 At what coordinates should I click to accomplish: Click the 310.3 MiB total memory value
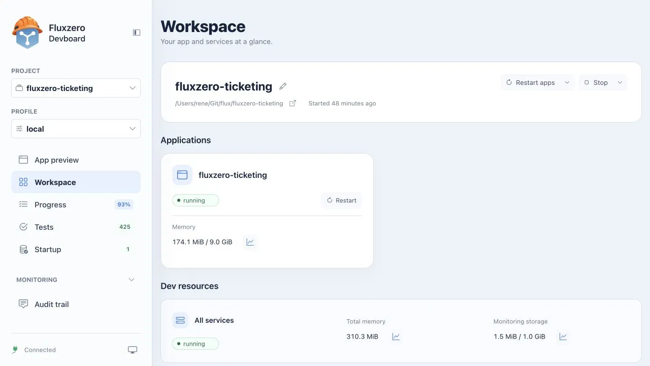pyautogui.click(x=363, y=337)
